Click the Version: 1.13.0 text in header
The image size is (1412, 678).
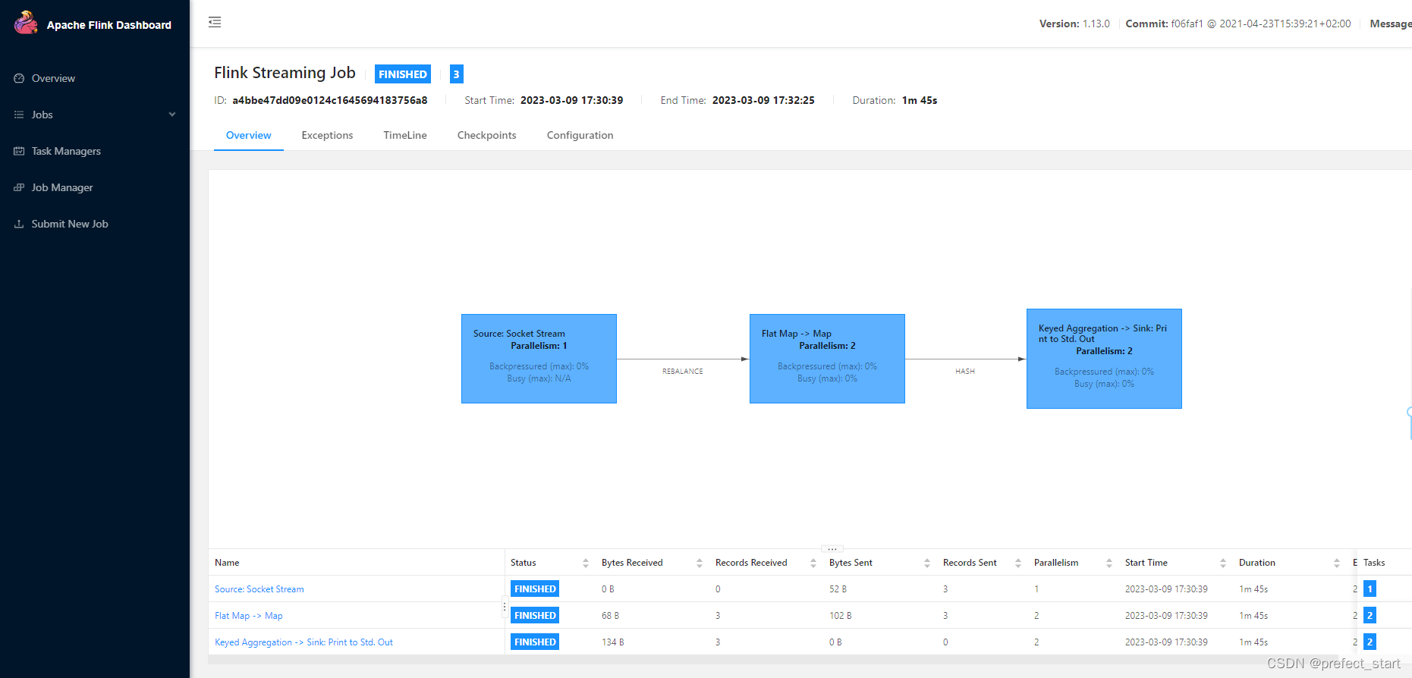[x=1074, y=24]
